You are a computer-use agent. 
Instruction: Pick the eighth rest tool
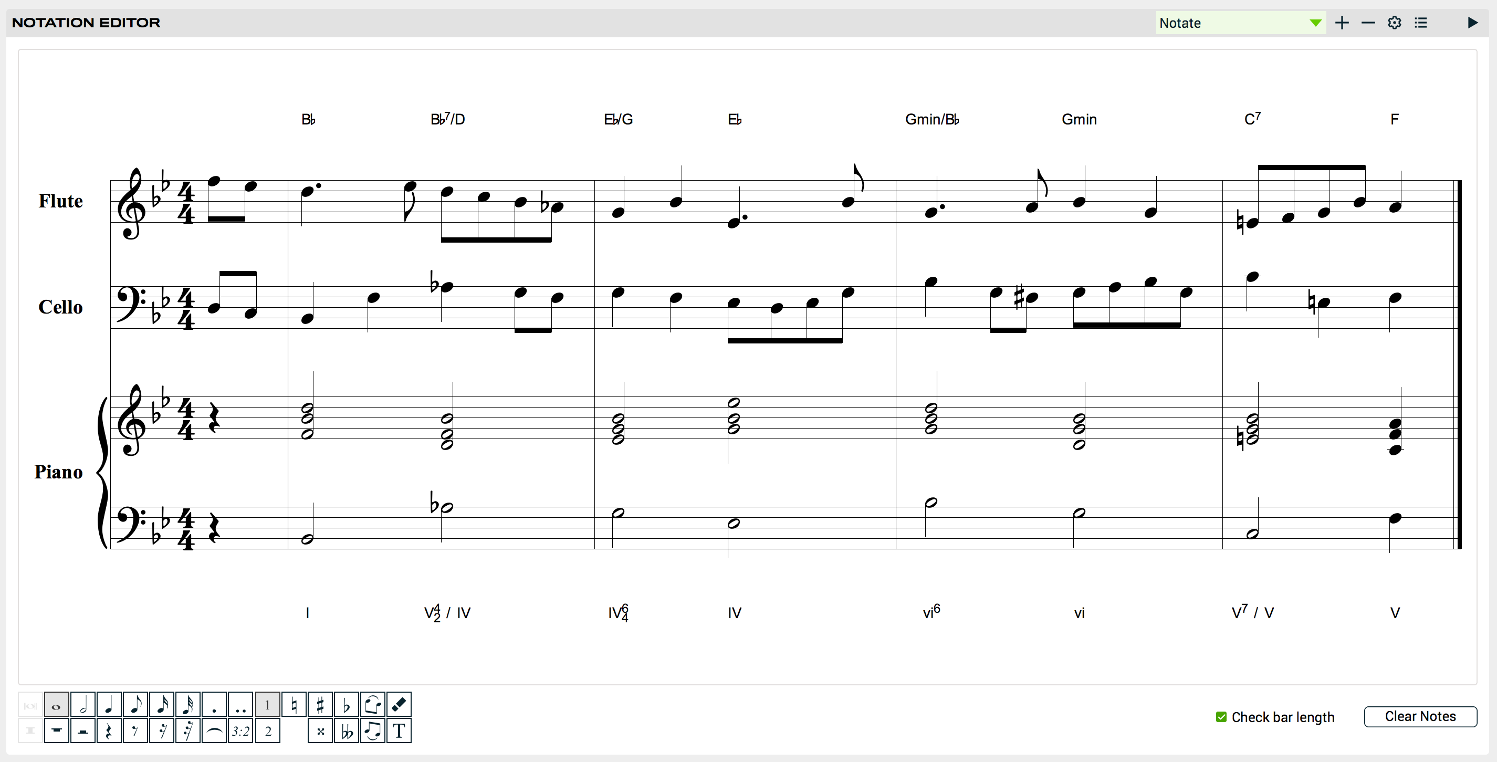[135, 730]
